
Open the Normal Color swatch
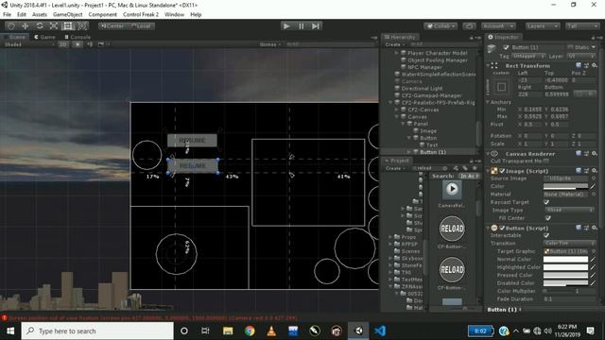tap(565, 260)
